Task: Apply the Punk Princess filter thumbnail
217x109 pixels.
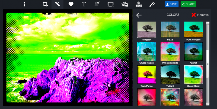Action: point(193,30)
